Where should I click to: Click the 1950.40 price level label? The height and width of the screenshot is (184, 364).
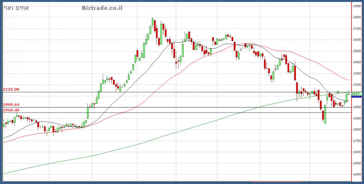(x=11, y=110)
